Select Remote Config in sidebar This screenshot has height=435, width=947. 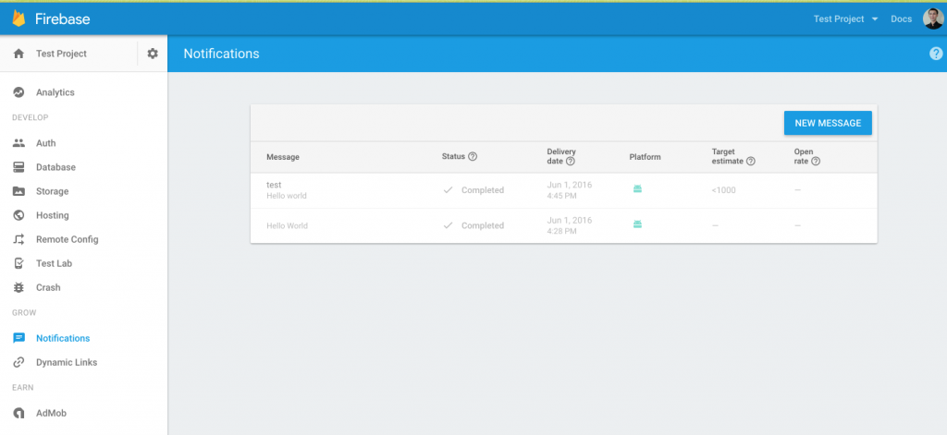pos(67,239)
